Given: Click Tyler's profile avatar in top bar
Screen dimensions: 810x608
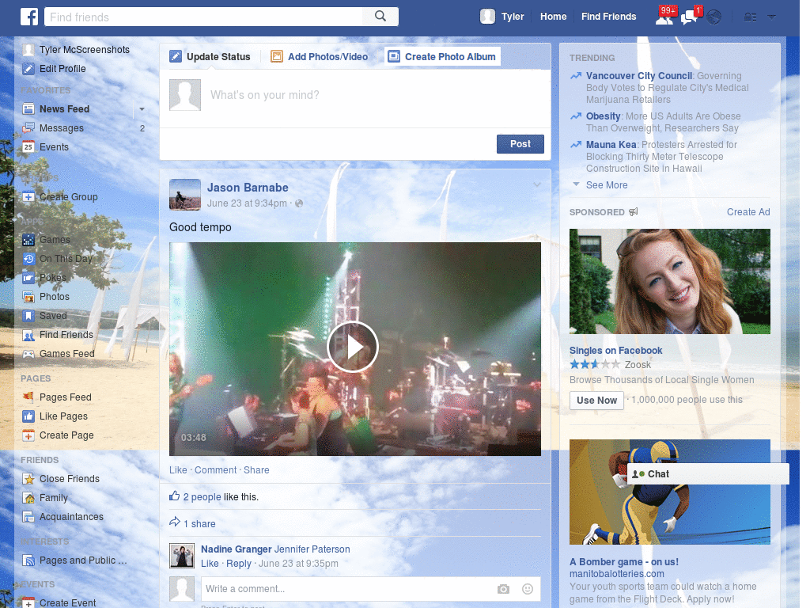Looking at the screenshot, I should [487, 17].
